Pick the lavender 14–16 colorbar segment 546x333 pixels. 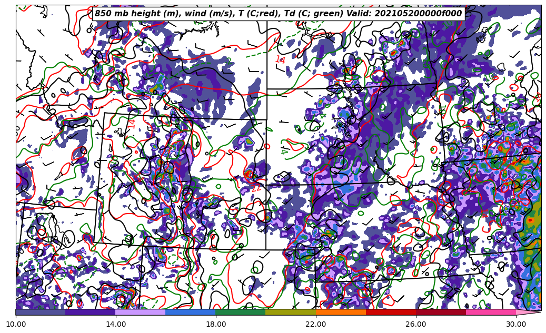tap(141, 312)
